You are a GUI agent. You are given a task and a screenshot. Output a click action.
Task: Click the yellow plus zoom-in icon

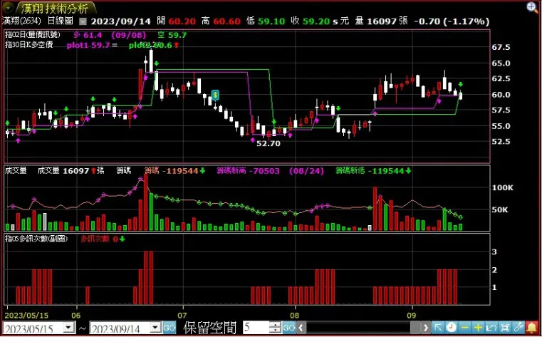pyautogui.click(x=478, y=327)
